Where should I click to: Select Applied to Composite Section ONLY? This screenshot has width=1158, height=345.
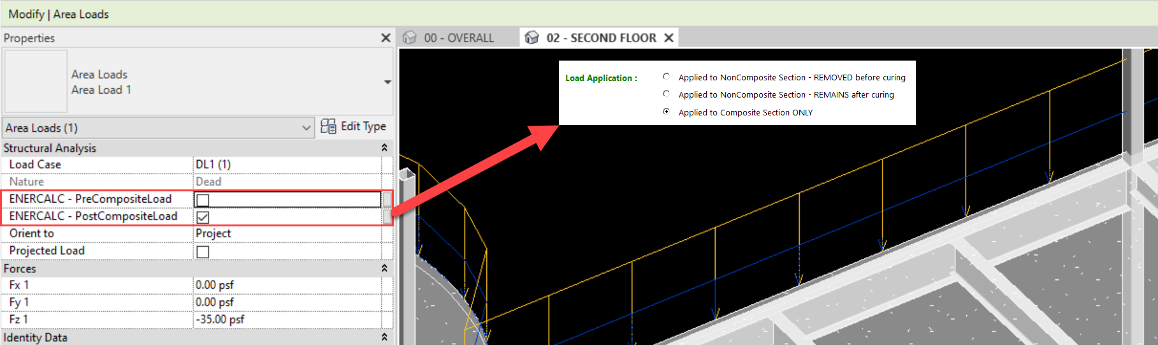click(666, 112)
